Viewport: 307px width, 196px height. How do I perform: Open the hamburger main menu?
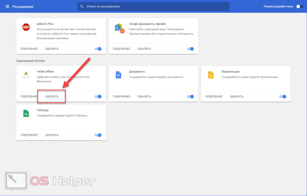pyautogui.click(x=7, y=7)
